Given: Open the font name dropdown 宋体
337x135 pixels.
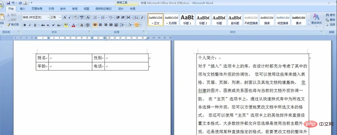Looking at the screenshot, I should 48,17.
